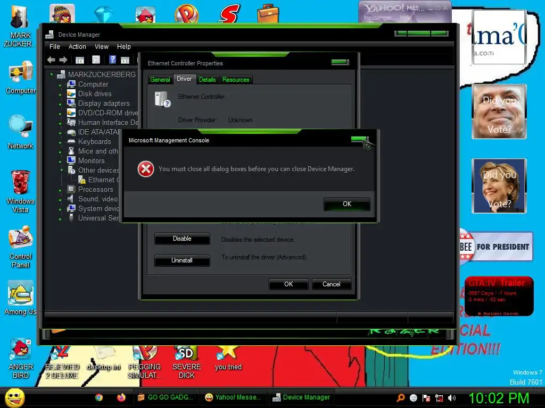
Task: Expand the Disk drives node
Action: (60, 95)
